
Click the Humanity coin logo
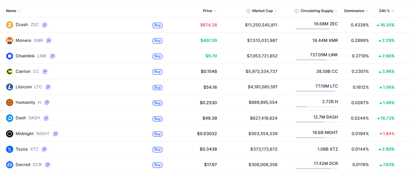click(x=9, y=103)
